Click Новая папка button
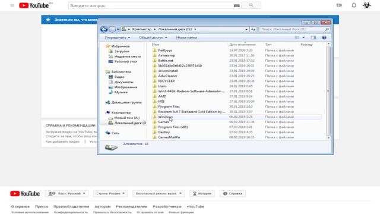 tap(186, 37)
